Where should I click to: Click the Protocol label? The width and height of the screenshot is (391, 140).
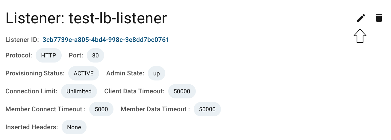(19, 56)
